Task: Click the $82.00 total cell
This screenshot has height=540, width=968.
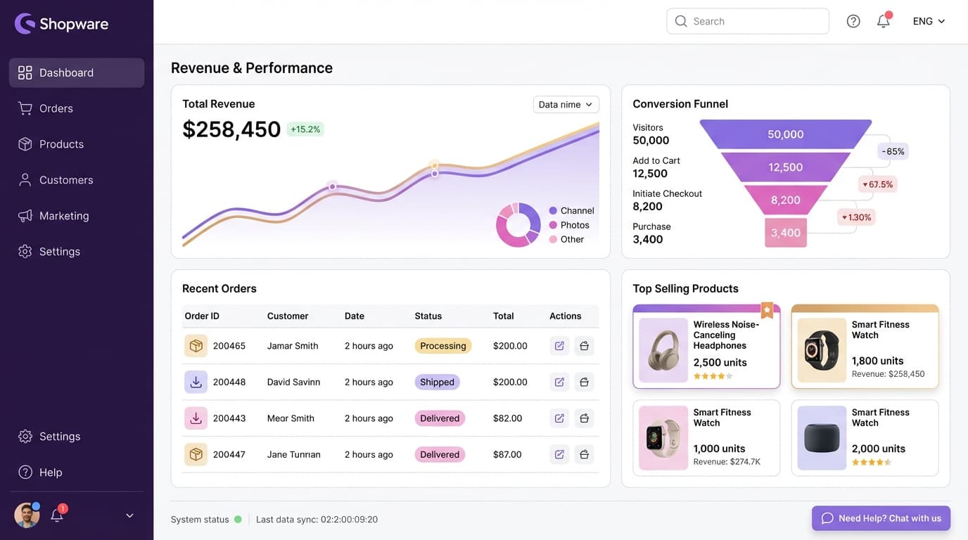Action: [x=508, y=418]
